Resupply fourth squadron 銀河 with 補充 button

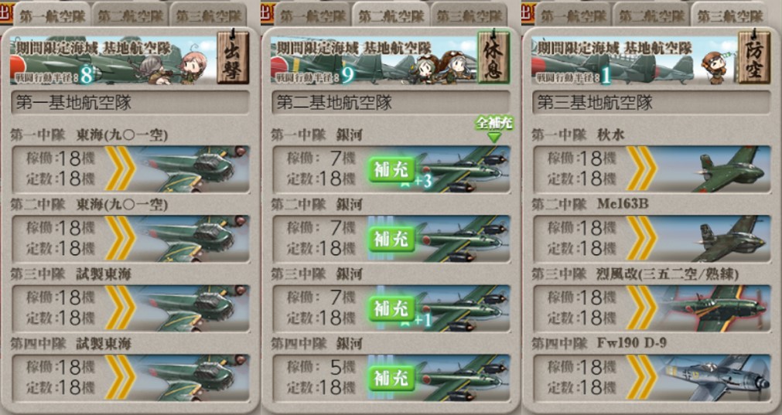[x=391, y=378]
